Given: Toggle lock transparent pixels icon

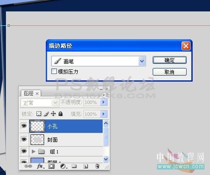Looking at the screenshot, I should [x=39, y=114].
